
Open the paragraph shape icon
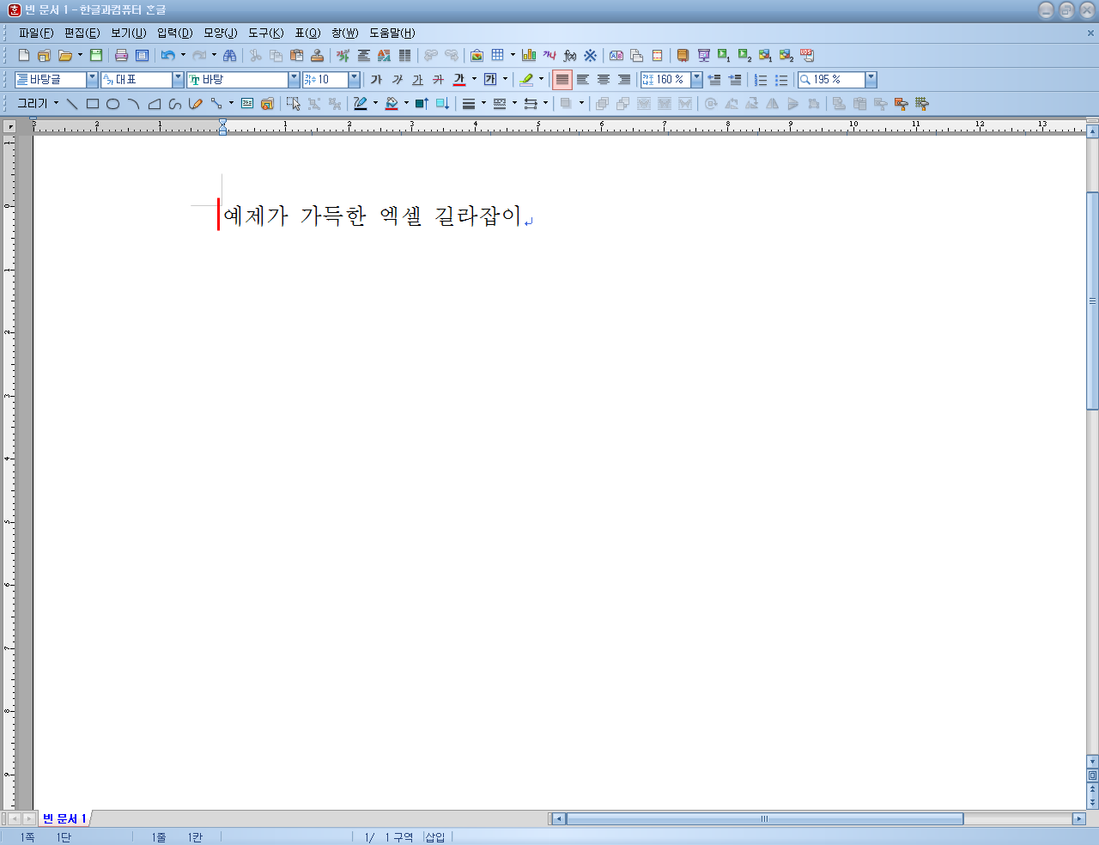coord(363,55)
